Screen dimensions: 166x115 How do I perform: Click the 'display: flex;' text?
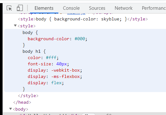(46, 83)
